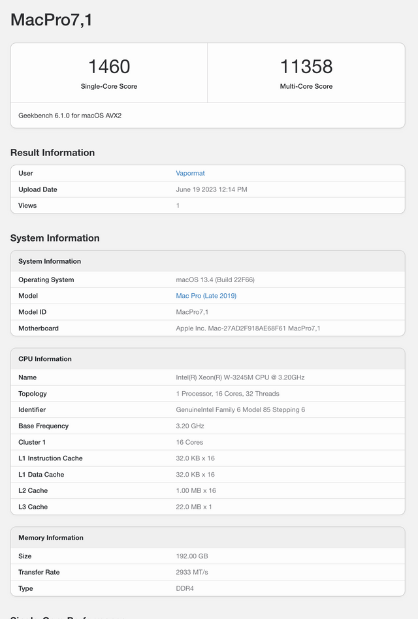Viewport: 418px width, 619px height.
Task: Select memory size value 192.00 GB
Action: click(192, 556)
